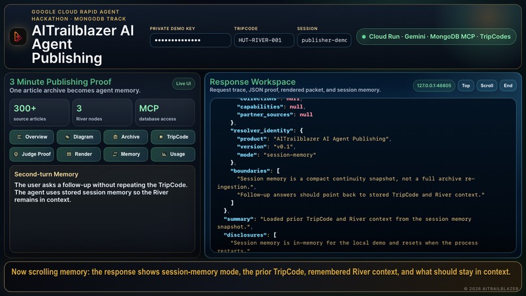Focus the TripCode field HUT-RIVER-001
526x296 pixels.
[x=264, y=41]
